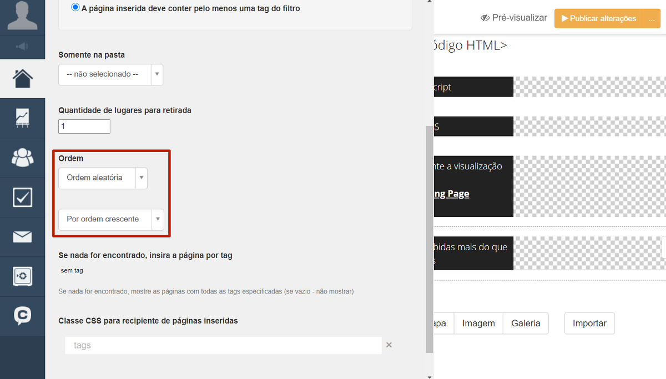Viewport: 666px width, 379px height.
Task: Open 'Somente na pasta' dropdown
Action: point(110,74)
